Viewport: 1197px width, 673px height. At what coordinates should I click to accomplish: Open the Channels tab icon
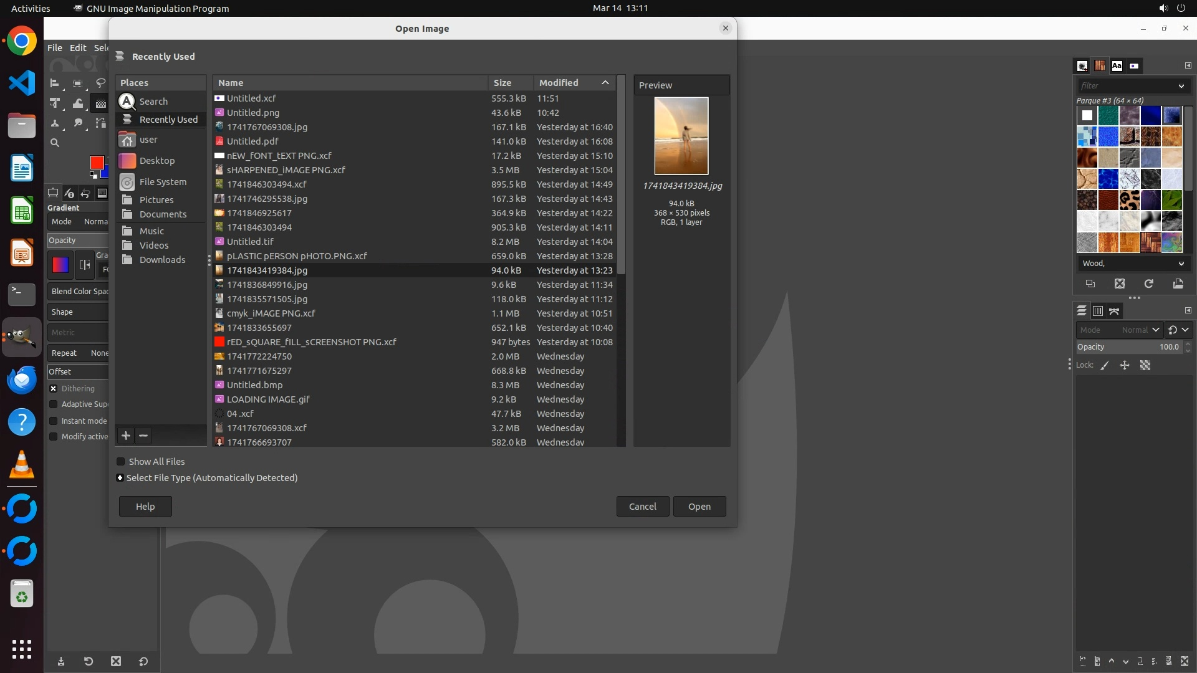[x=1097, y=310]
